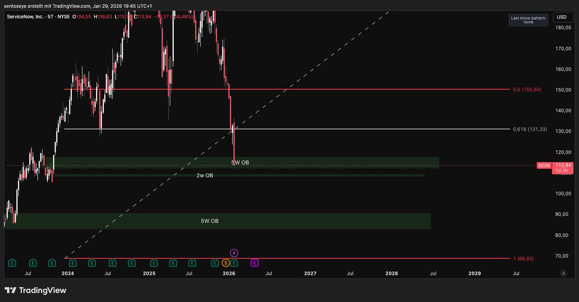The width and height of the screenshot is (579, 302).
Task: Select the 2w OB zone label
Action: pyautogui.click(x=205, y=176)
